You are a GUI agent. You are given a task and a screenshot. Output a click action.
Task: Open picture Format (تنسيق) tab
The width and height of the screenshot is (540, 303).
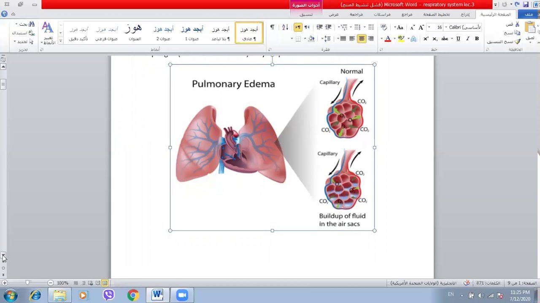(306, 14)
